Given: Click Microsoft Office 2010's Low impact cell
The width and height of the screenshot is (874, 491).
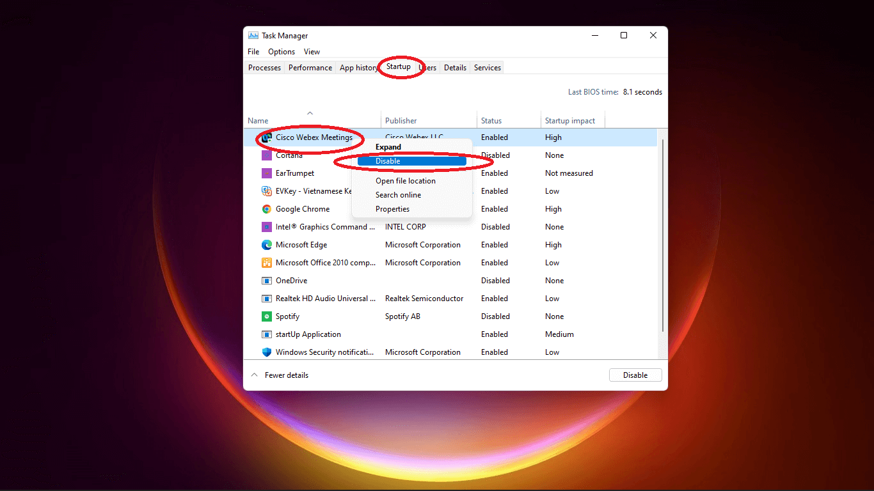Looking at the screenshot, I should 552,263.
